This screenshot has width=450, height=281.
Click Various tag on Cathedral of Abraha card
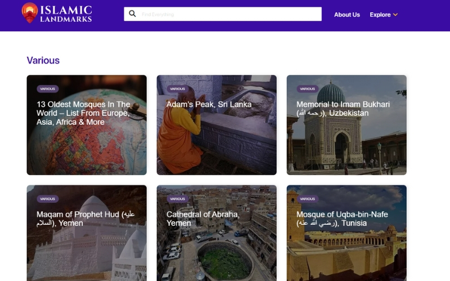pyautogui.click(x=178, y=199)
